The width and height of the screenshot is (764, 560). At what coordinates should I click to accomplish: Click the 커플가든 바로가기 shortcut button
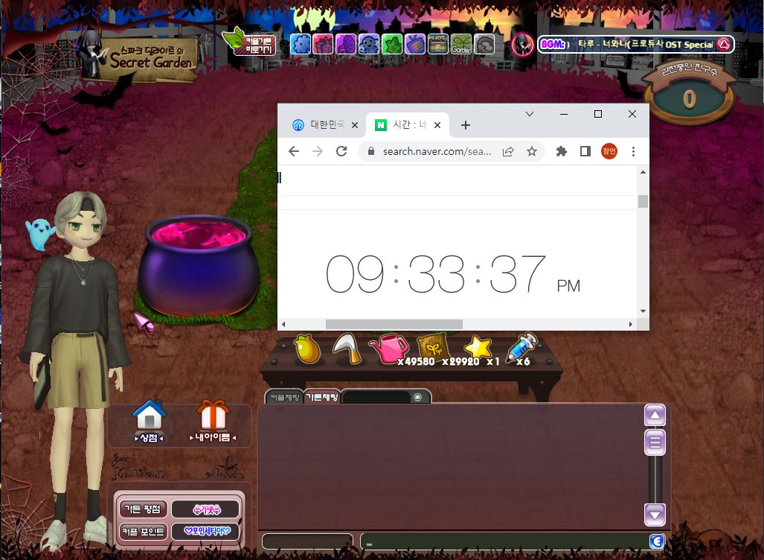tap(249, 43)
